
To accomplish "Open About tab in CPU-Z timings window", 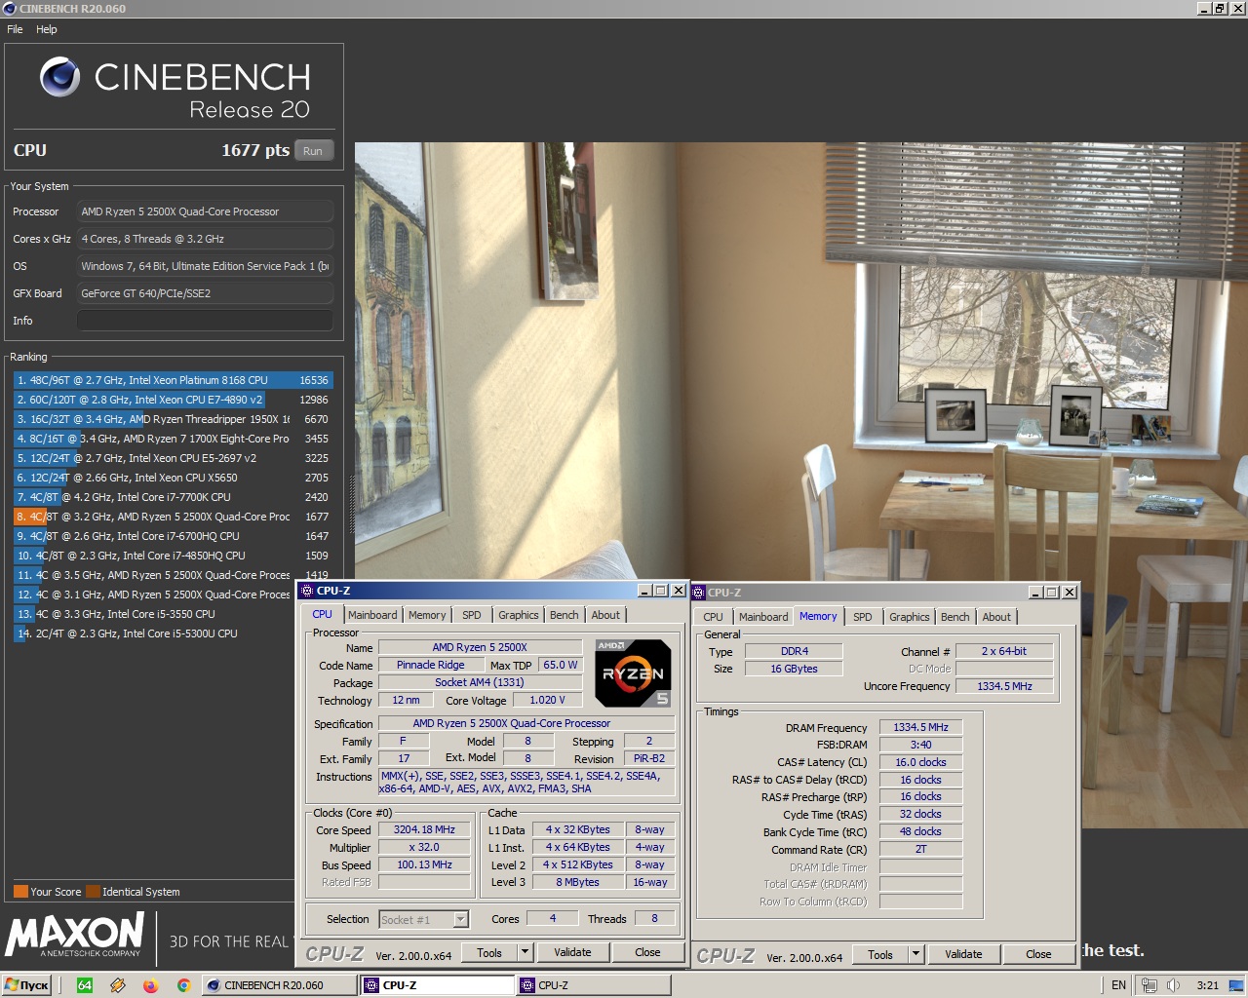I will [x=996, y=617].
